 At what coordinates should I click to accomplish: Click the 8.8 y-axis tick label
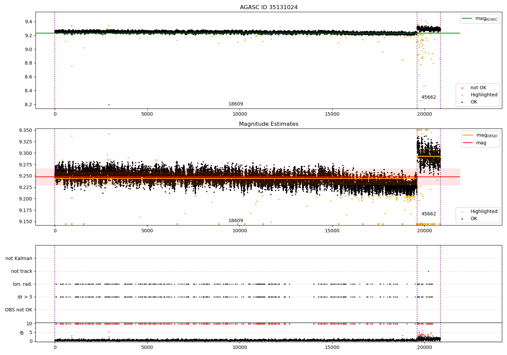[28, 63]
